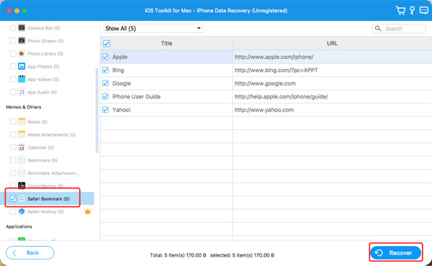Click the sidebar vertical scrollbar

pos(96,110)
